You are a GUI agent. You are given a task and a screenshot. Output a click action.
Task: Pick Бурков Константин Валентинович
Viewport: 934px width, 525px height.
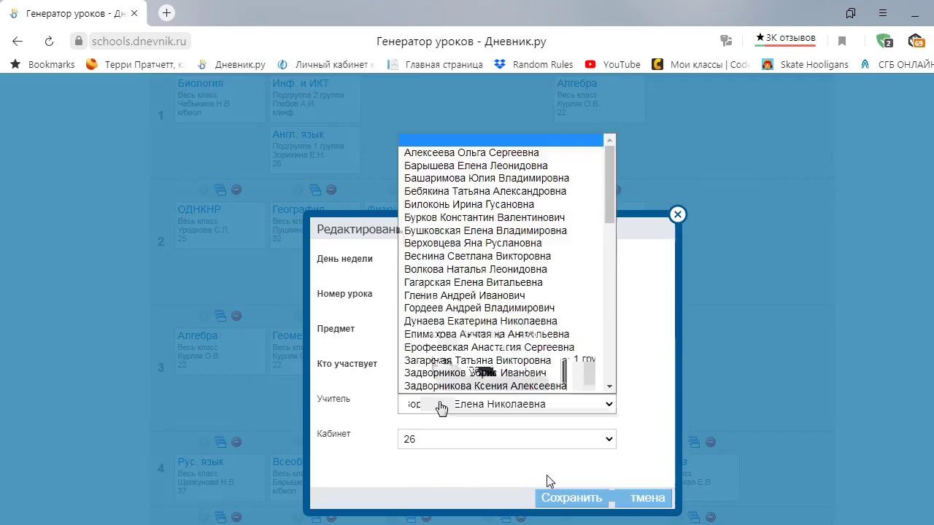point(501,217)
